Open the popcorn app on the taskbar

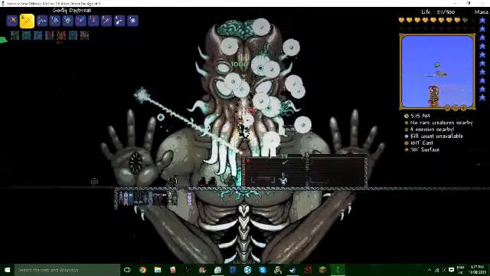coord(173,270)
